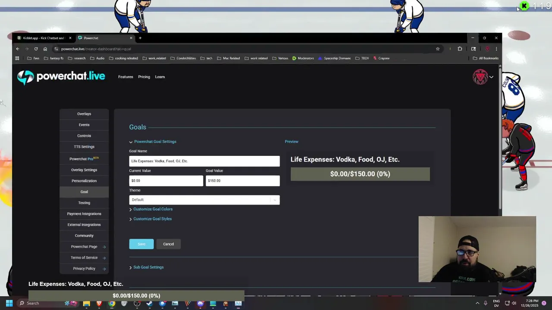This screenshot has height=310, width=552.
Task: Open the Pricing page
Action: tap(144, 77)
